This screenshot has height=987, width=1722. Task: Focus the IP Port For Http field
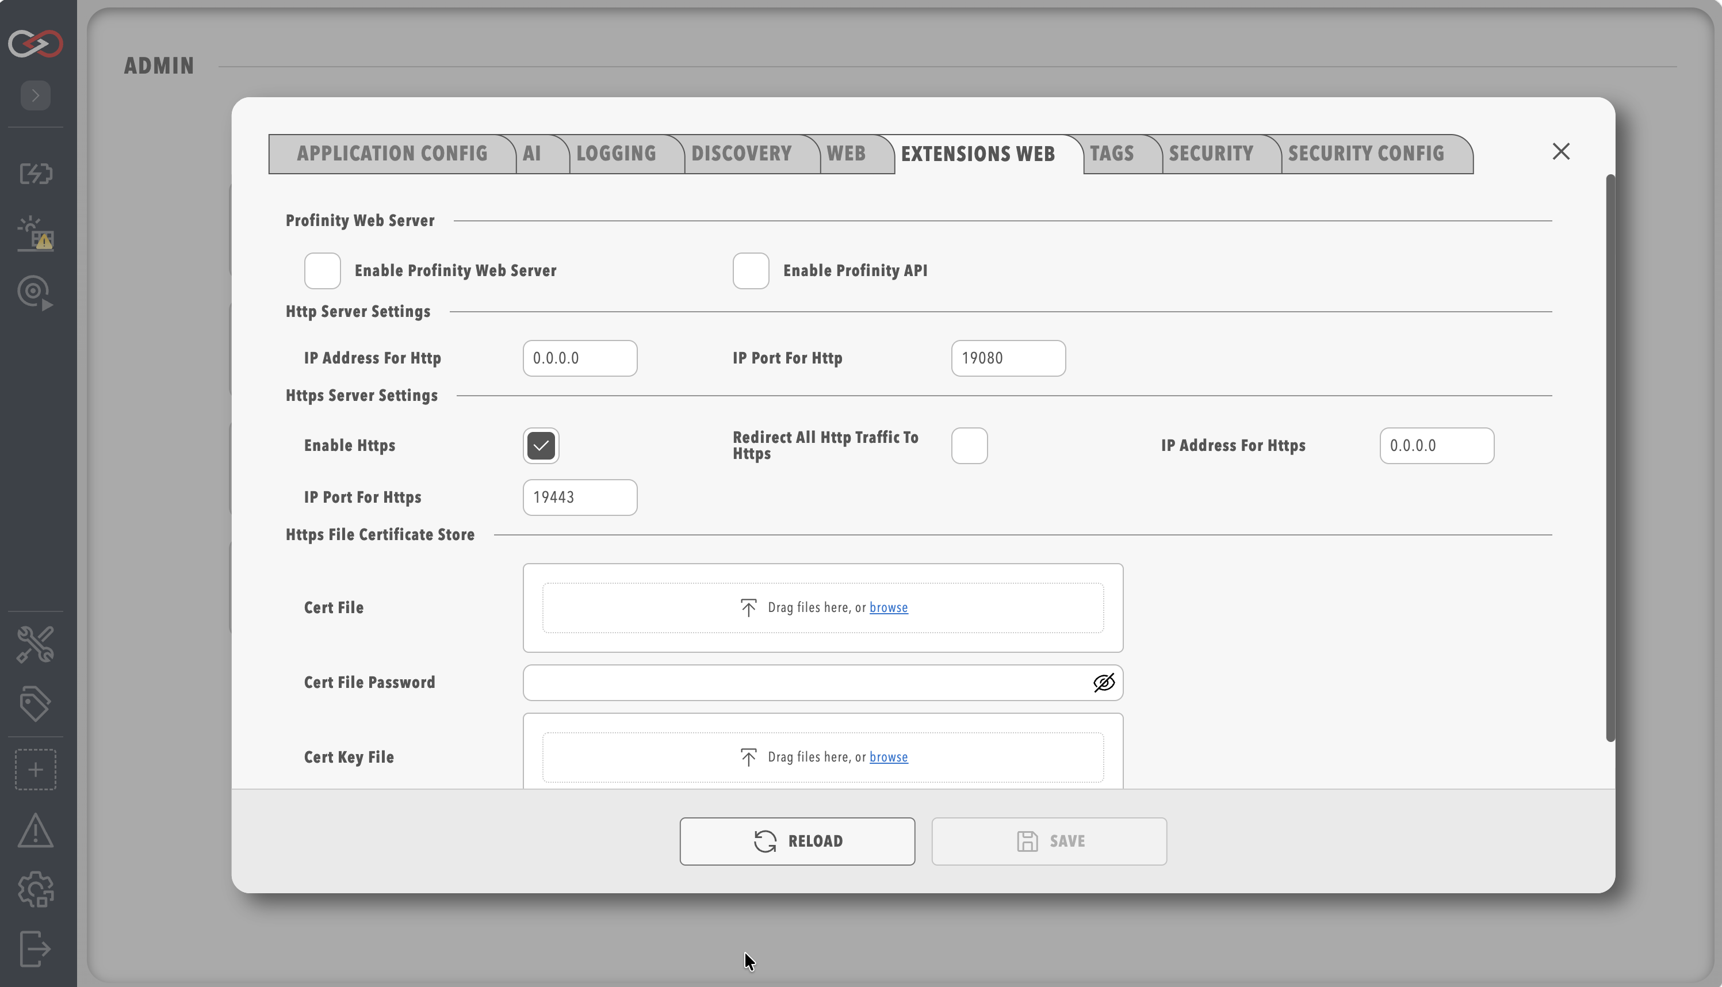click(x=1008, y=358)
